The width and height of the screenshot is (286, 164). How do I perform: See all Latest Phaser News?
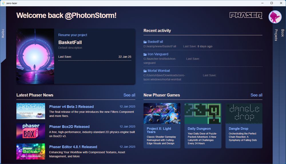pos(129,95)
